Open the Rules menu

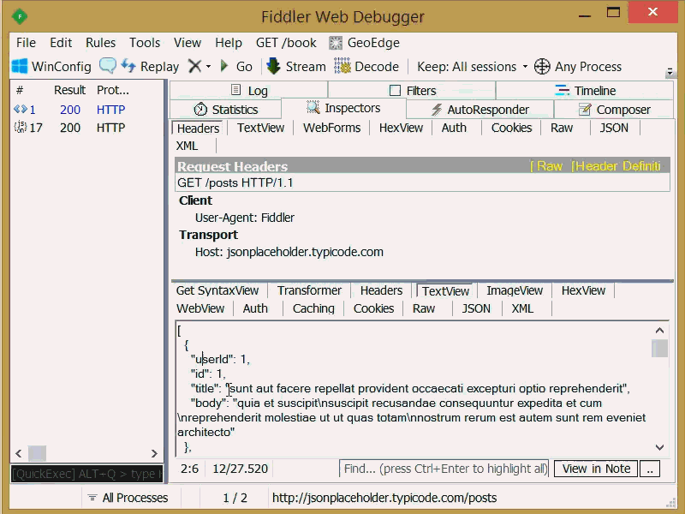pos(100,42)
